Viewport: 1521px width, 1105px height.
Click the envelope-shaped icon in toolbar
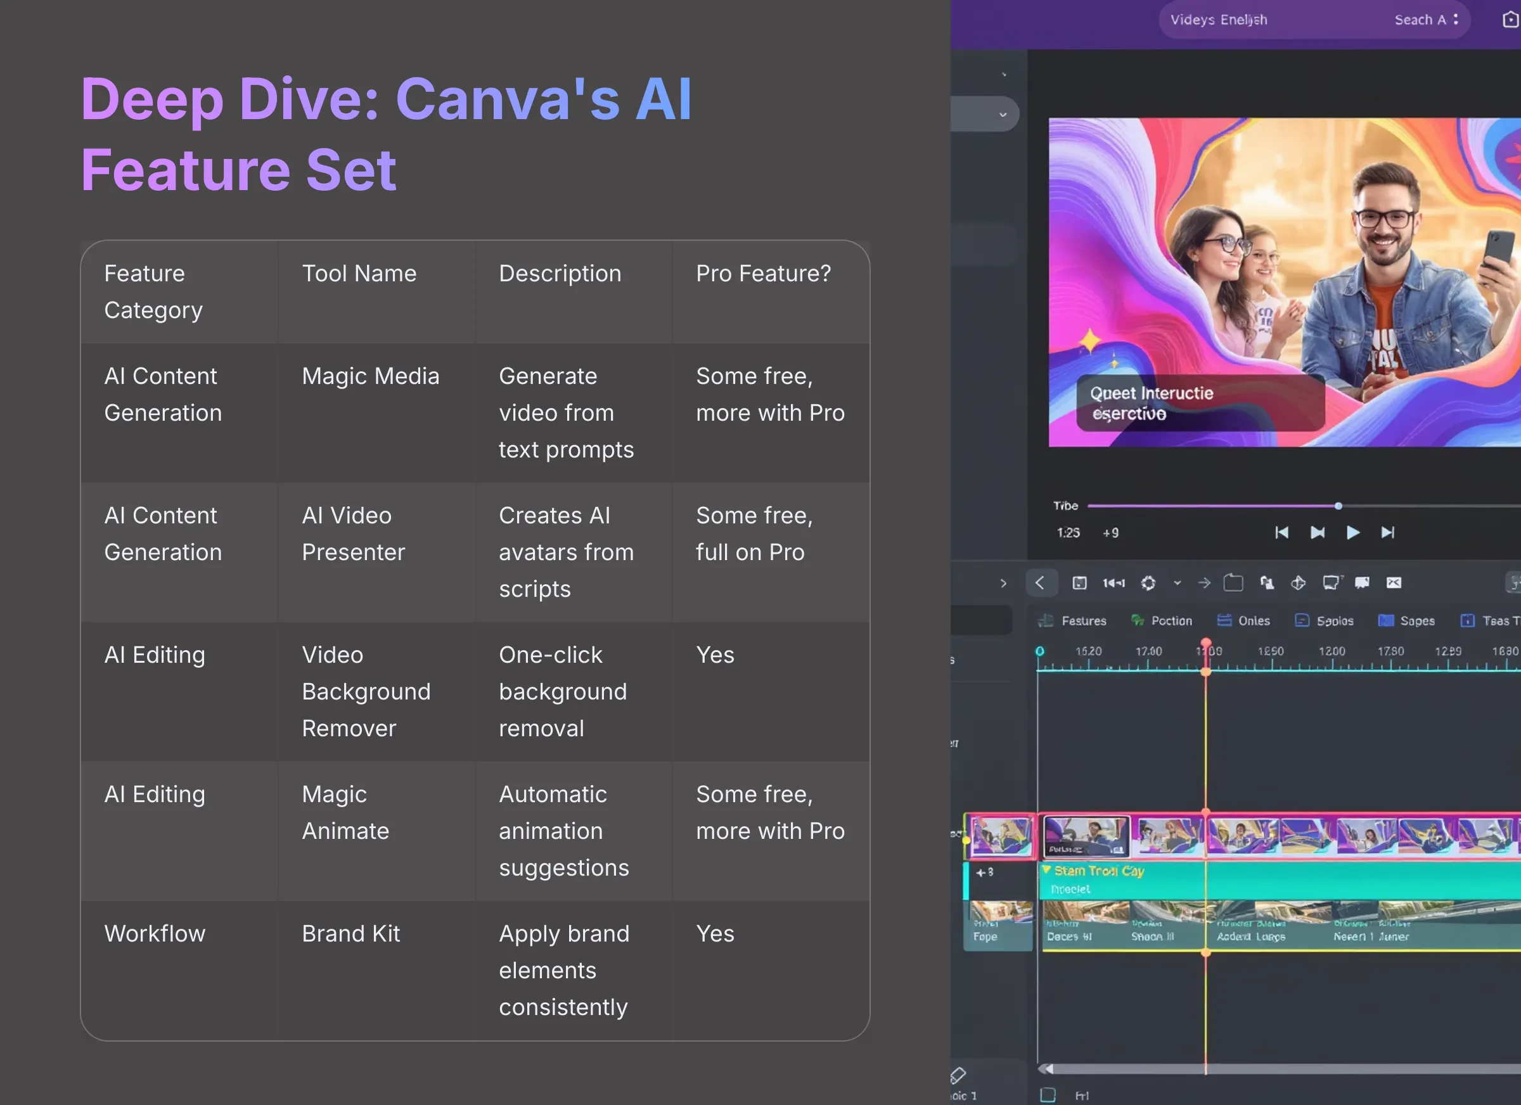[1394, 582]
